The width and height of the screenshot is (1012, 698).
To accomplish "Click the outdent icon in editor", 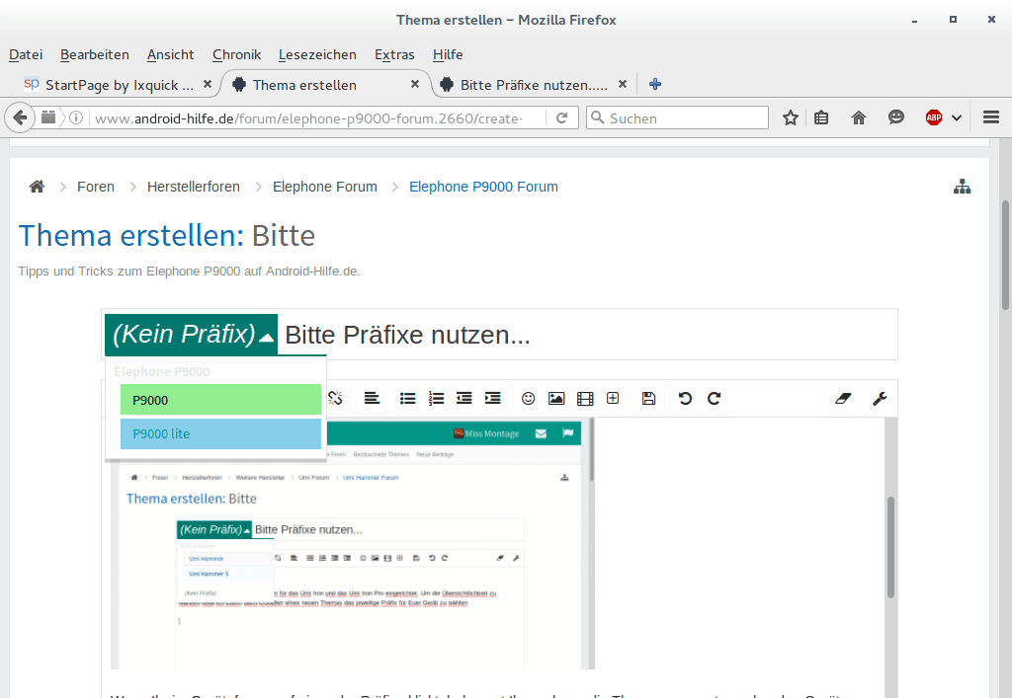I will tap(464, 398).
